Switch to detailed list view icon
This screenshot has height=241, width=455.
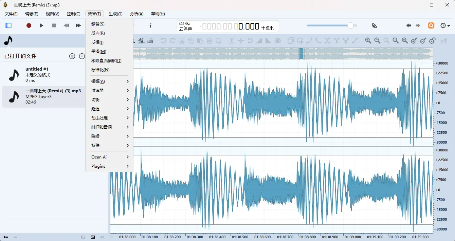pos(6,237)
